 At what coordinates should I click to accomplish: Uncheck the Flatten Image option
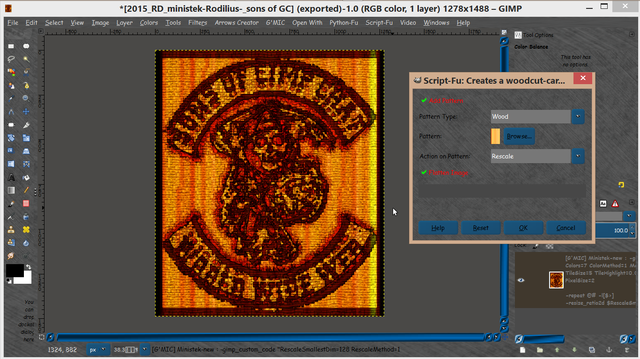pyautogui.click(x=424, y=172)
